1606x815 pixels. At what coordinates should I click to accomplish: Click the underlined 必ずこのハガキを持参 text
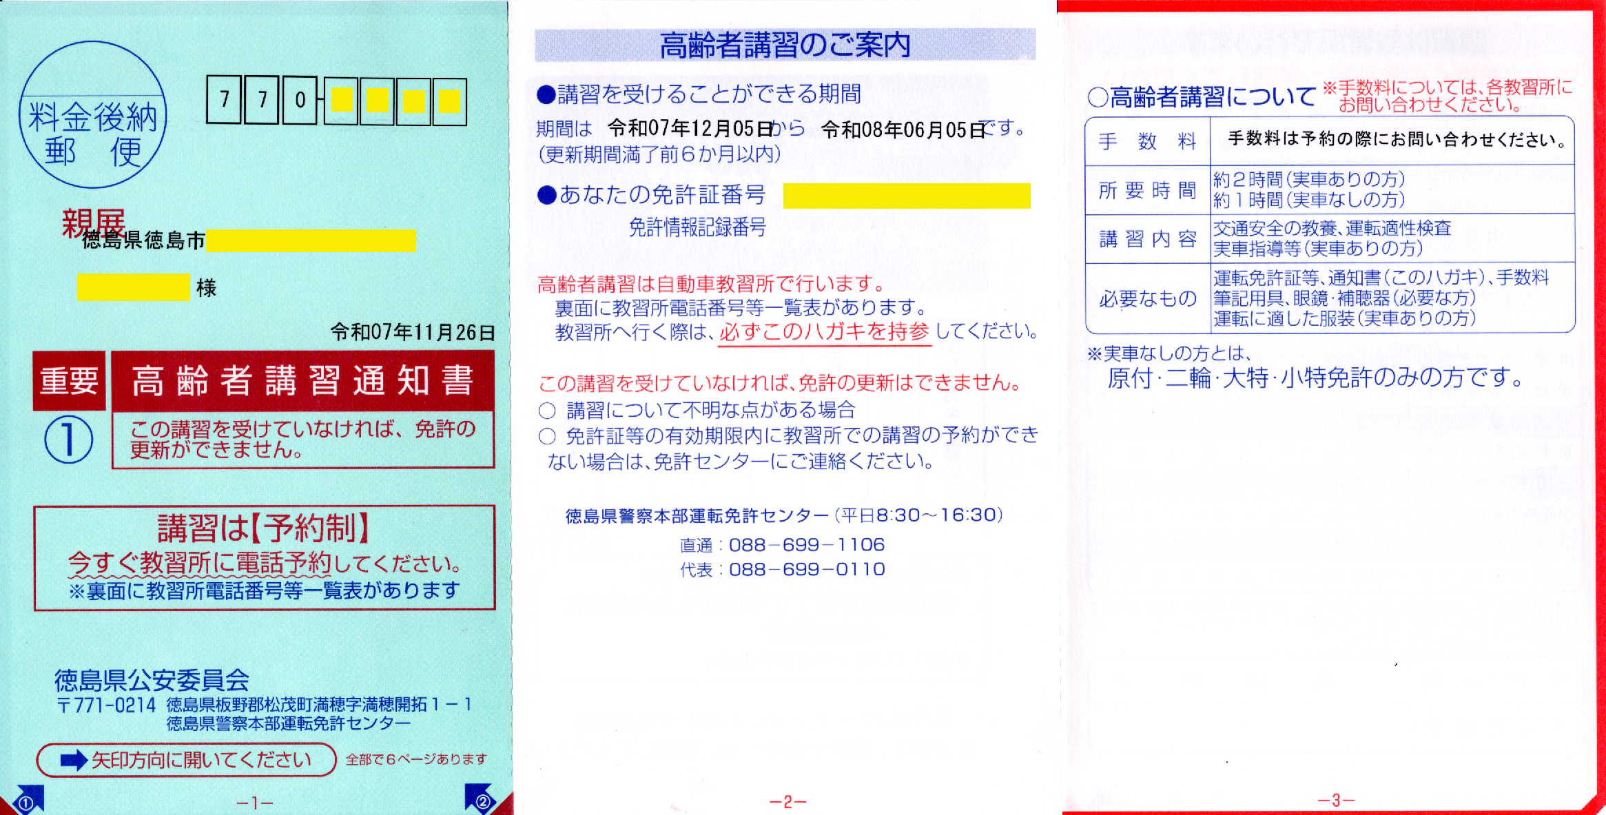click(x=824, y=332)
